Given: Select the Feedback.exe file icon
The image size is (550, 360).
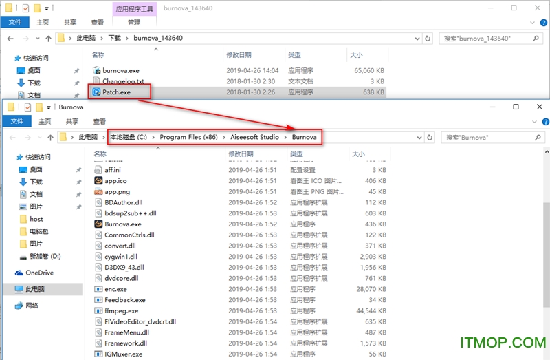Looking at the screenshot, I should [98, 300].
